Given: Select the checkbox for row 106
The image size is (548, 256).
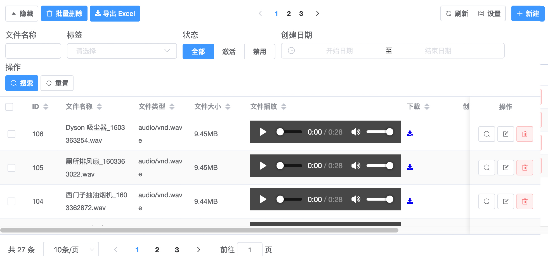Looking at the screenshot, I should 11,134.
